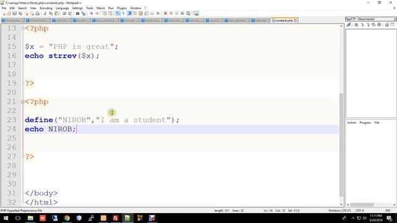397x223 pixels.
Task: Toggle Show All Characters paragraph icon
Action: click(123, 14)
